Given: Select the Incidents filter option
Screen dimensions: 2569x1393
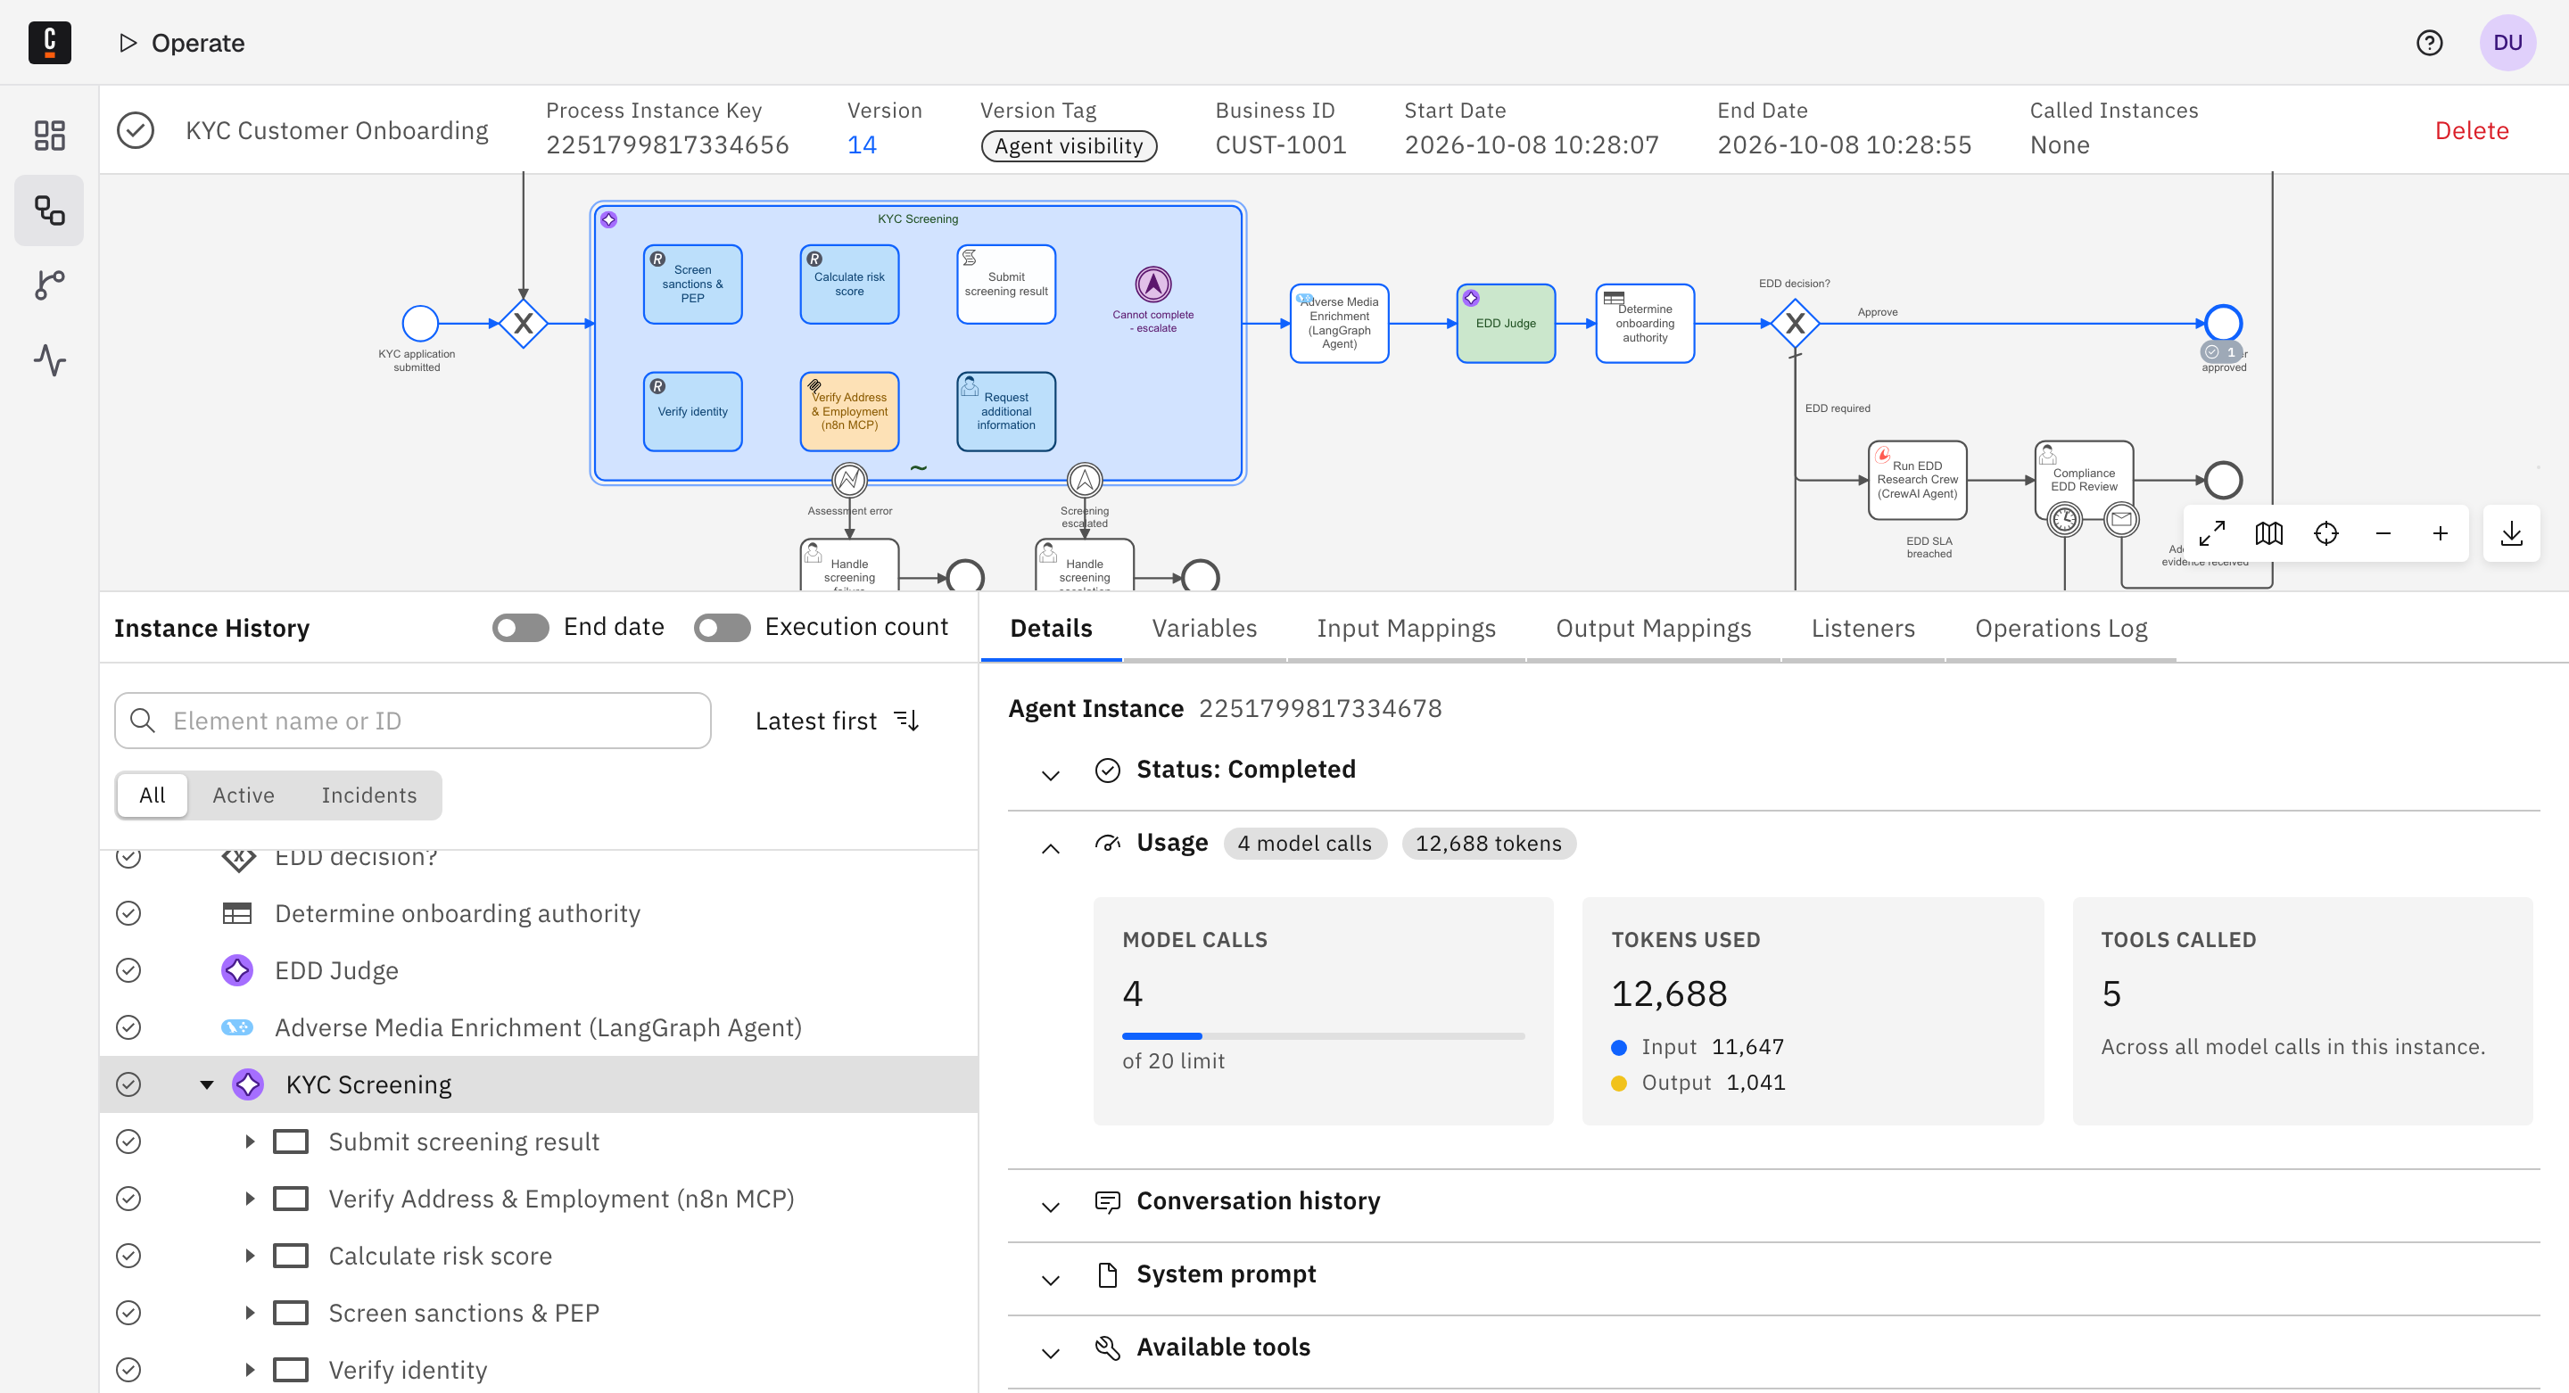Looking at the screenshot, I should tap(369, 795).
